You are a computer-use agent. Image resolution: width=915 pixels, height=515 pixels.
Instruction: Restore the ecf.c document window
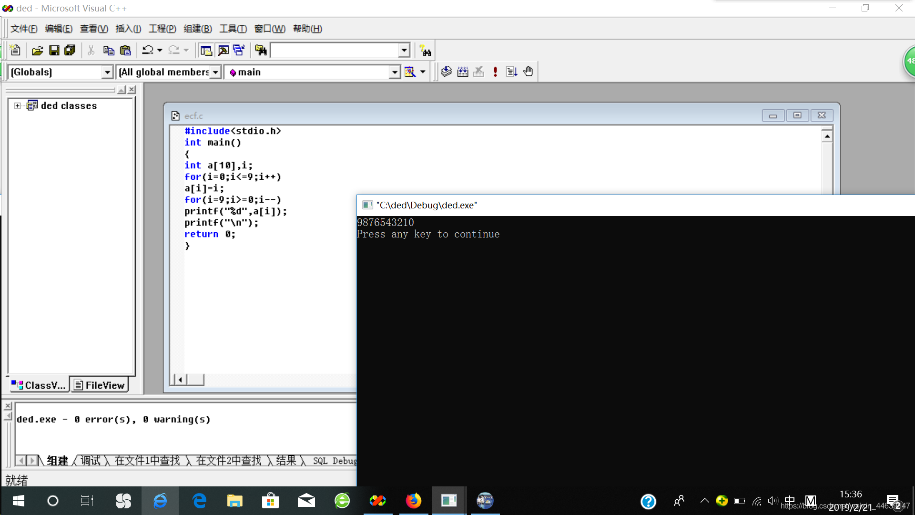(797, 115)
